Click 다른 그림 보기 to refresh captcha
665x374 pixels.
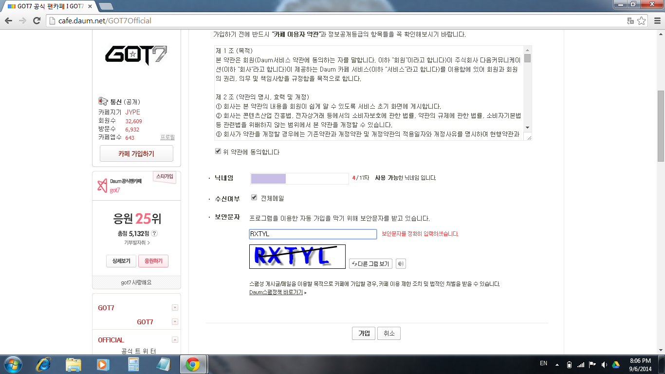coord(370,264)
